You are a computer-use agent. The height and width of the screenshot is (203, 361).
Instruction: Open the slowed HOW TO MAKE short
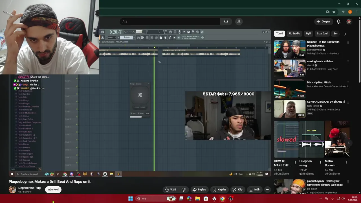286,139
